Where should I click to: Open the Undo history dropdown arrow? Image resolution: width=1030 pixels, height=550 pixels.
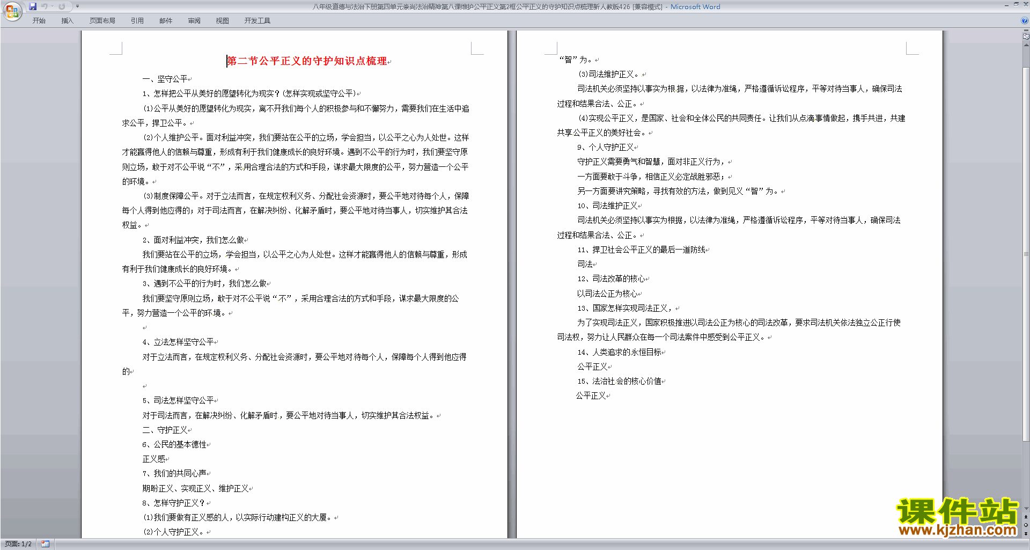(x=53, y=6)
